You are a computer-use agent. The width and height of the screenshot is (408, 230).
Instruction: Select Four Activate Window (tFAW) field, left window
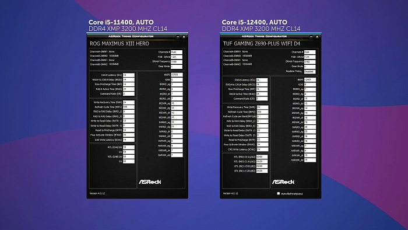[x=129, y=135]
